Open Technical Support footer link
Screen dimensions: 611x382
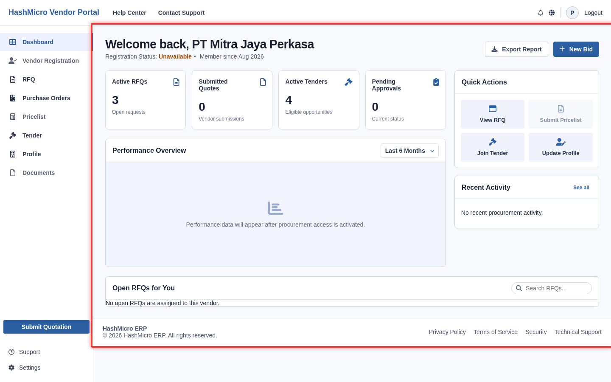coord(578,332)
